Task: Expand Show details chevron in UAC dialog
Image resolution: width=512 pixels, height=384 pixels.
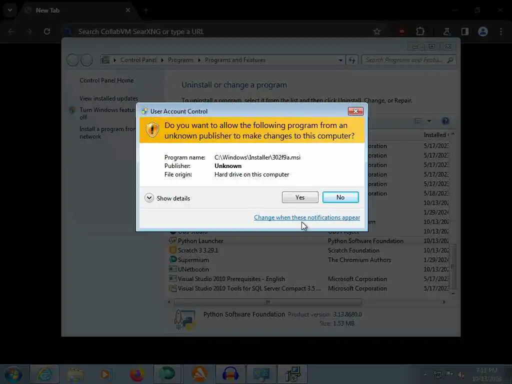Action: click(149, 198)
